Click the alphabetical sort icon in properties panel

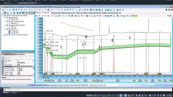pyautogui.click(x=6, y=58)
